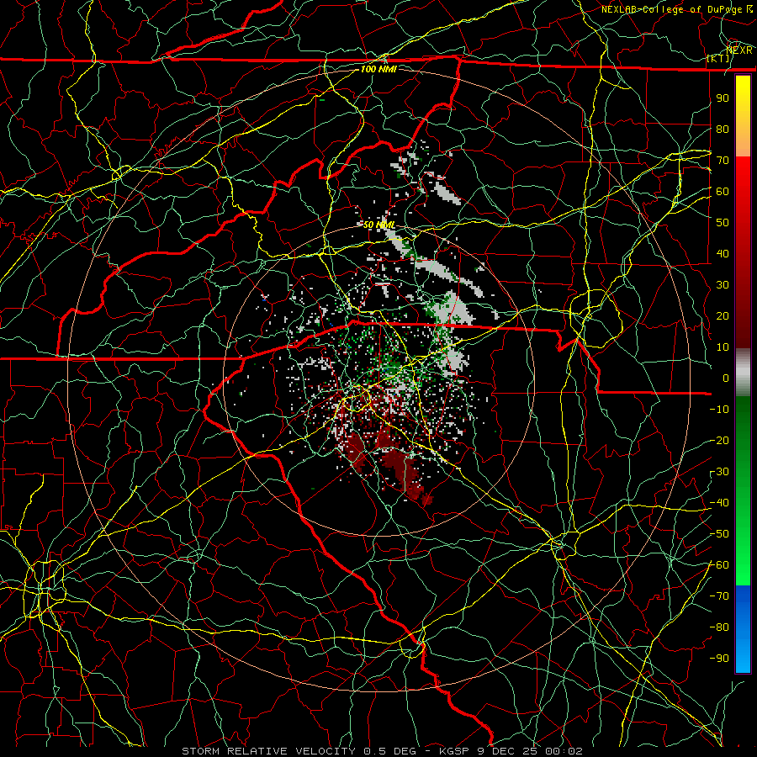Click the "20" value on the velocity scale
The height and width of the screenshot is (757, 757).
click(723, 315)
